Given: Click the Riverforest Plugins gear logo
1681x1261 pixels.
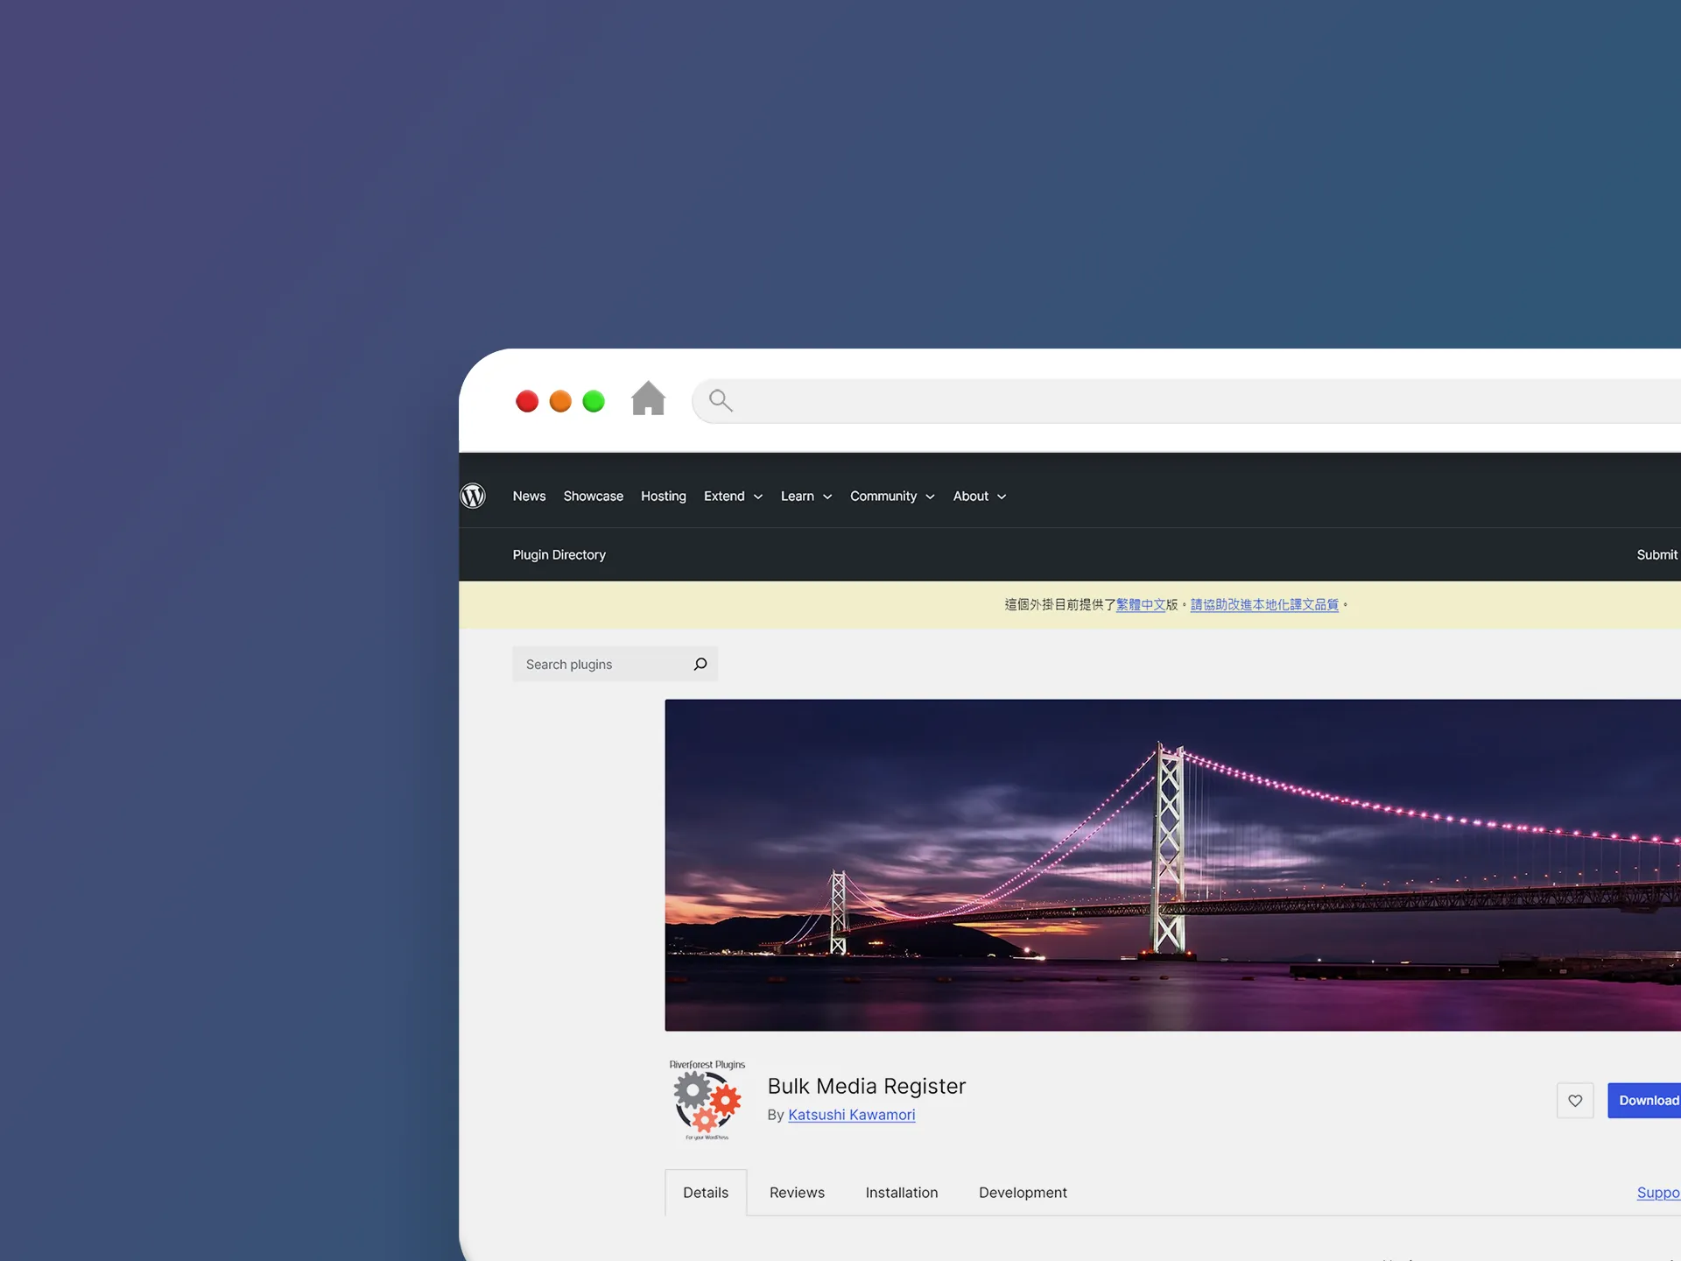Looking at the screenshot, I should point(707,1100).
